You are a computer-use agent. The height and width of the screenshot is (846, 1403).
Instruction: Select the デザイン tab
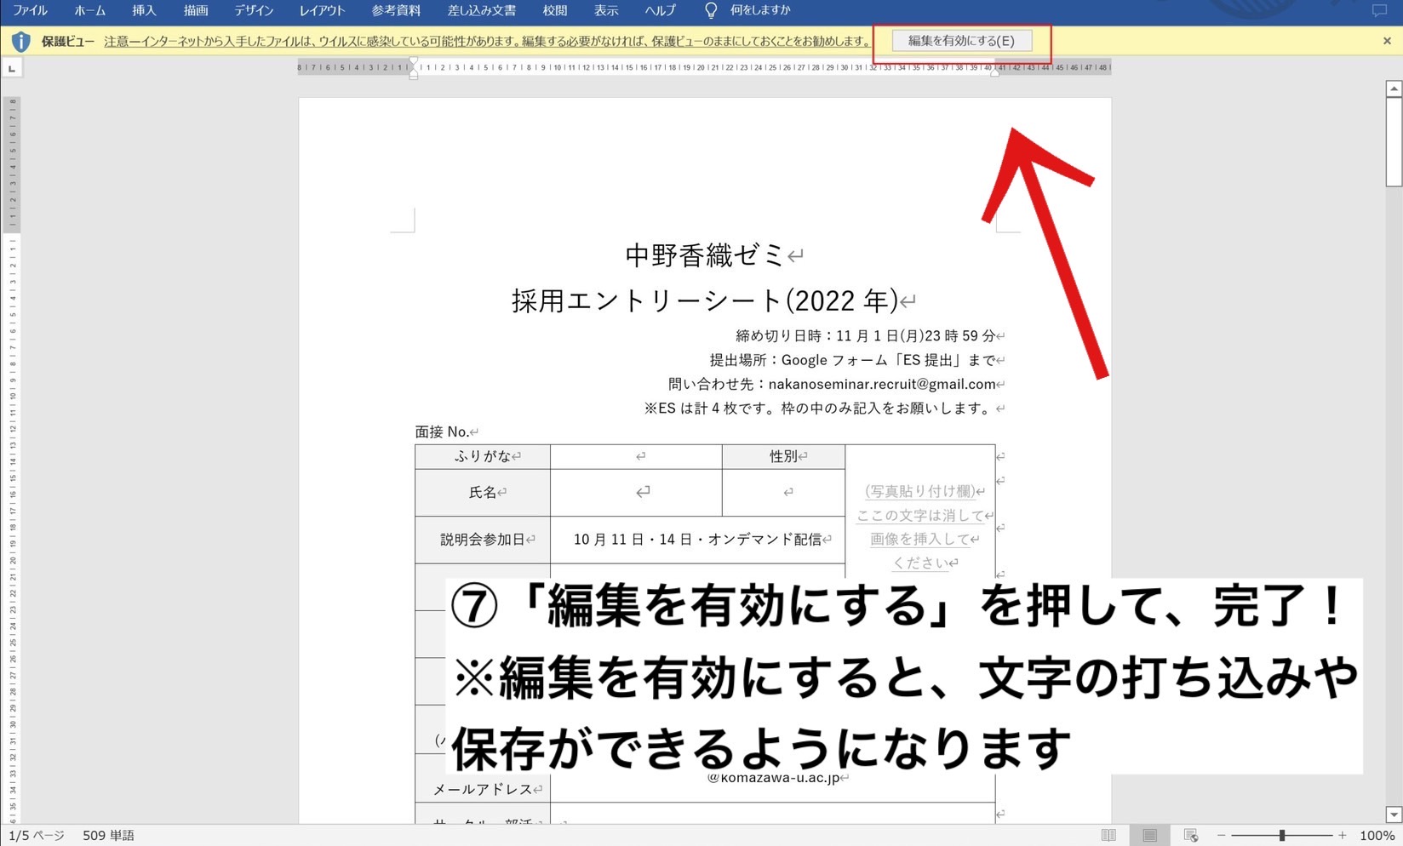(254, 10)
